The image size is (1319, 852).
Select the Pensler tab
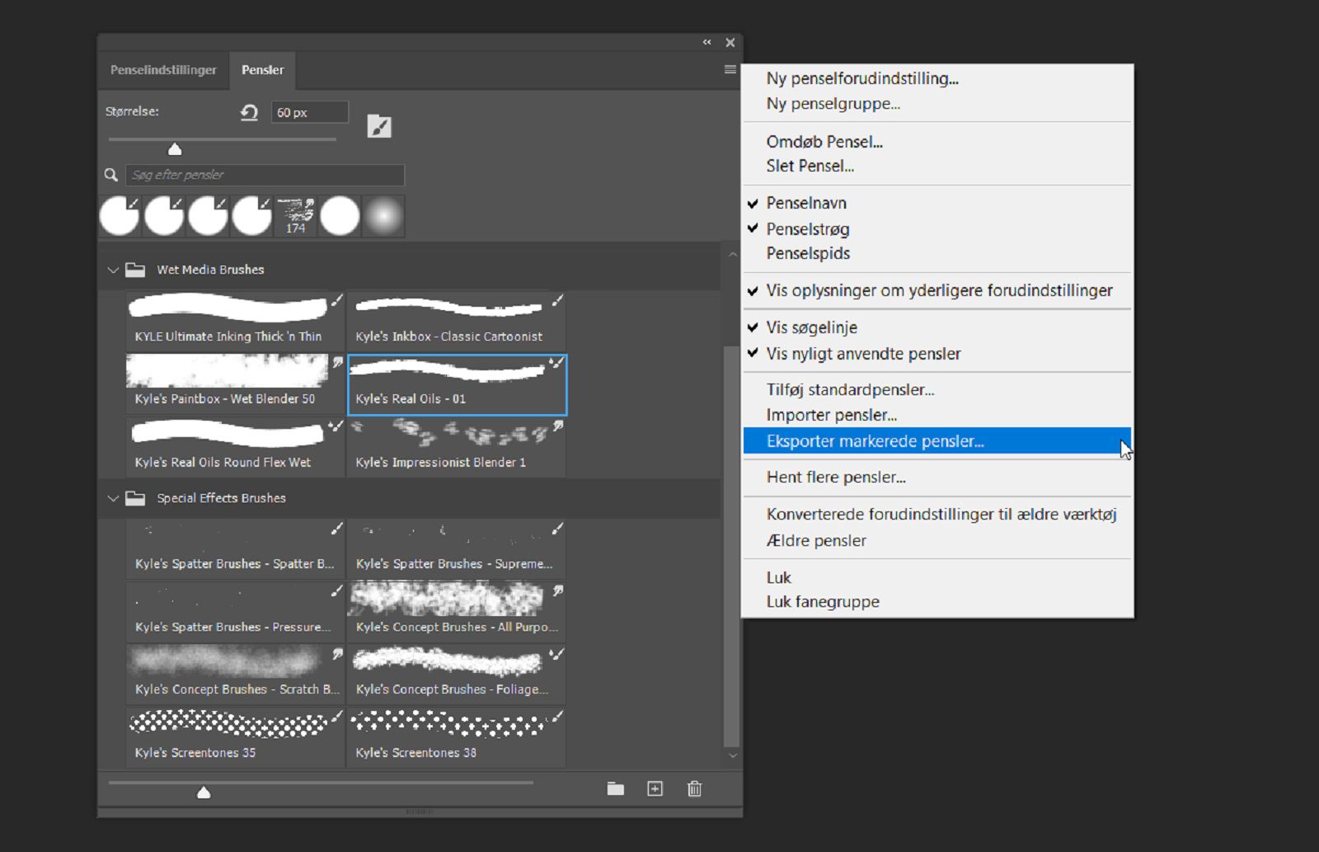pyautogui.click(x=262, y=70)
